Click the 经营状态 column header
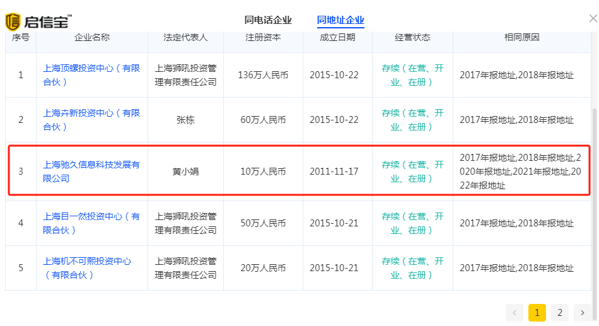The height and width of the screenshot is (326, 599). [x=412, y=37]
